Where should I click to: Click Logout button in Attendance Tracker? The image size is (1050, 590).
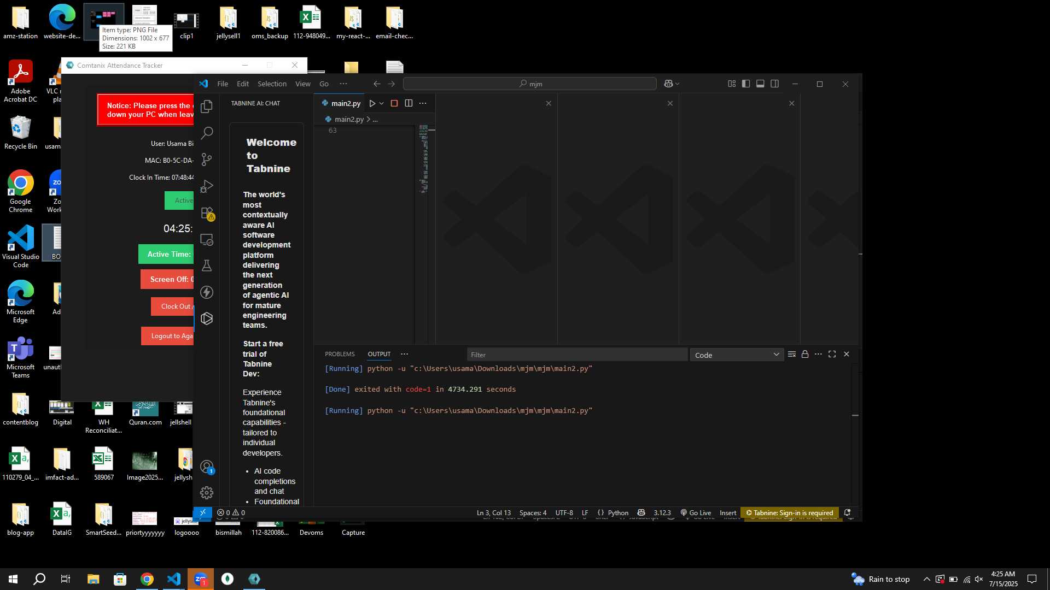pos(168,336)
